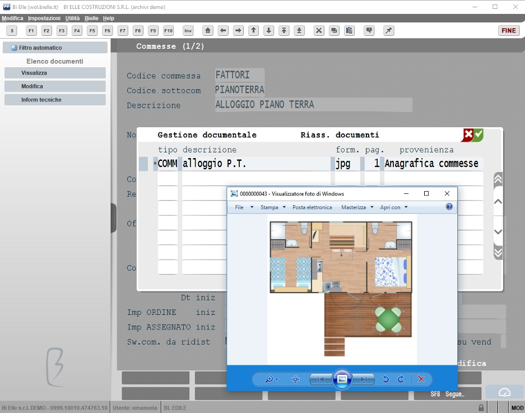
Task: Click the Visualizza button
Action: (55, 73)
